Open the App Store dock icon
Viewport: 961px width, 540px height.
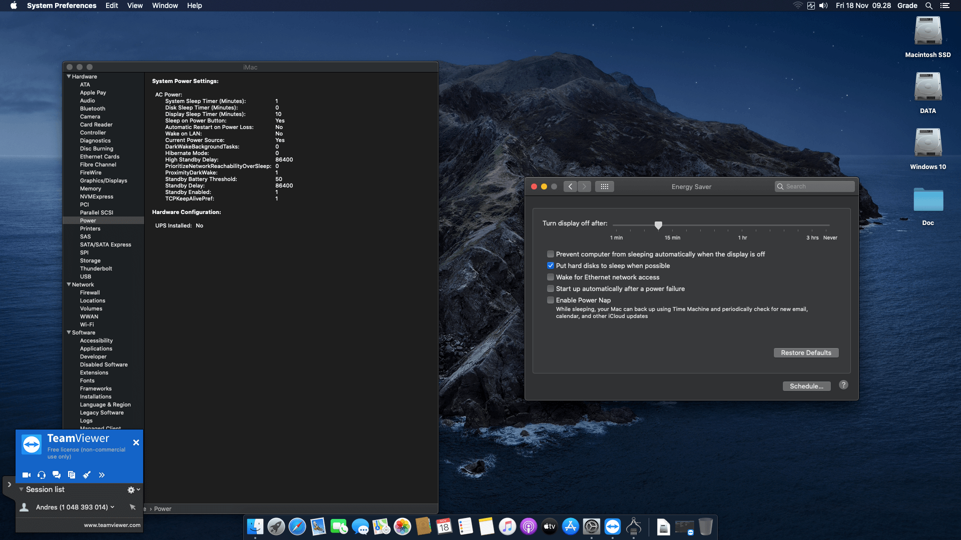(571, 526)
